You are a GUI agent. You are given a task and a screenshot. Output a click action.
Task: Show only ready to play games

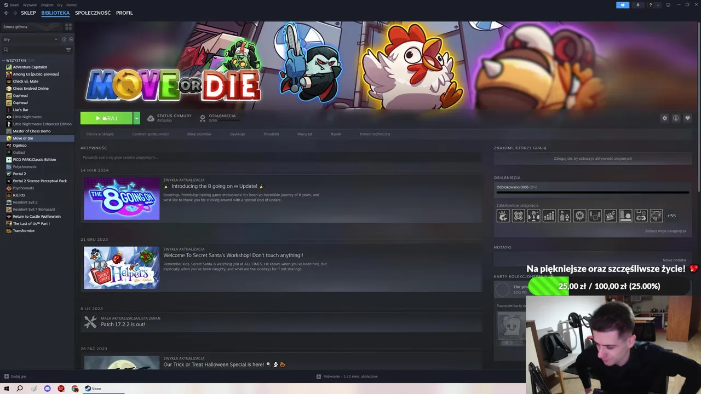pyautogui.click(x=71, y=39)
